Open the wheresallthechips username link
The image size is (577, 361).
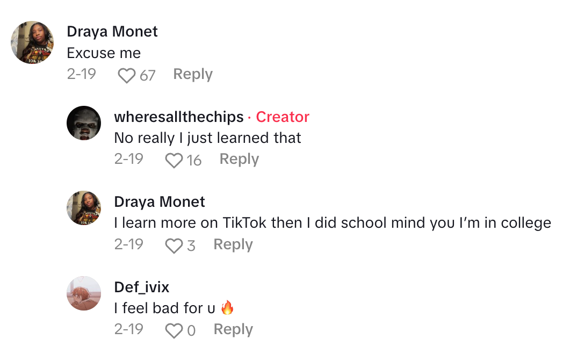click(179, 117)
